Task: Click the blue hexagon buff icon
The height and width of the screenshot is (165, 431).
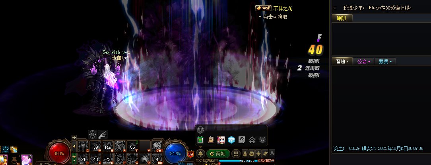Action: 6,150
